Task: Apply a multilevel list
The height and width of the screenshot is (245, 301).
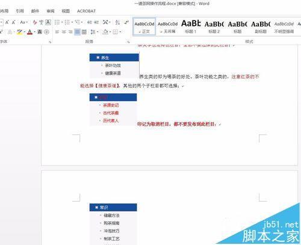Action: coord(77,22)
